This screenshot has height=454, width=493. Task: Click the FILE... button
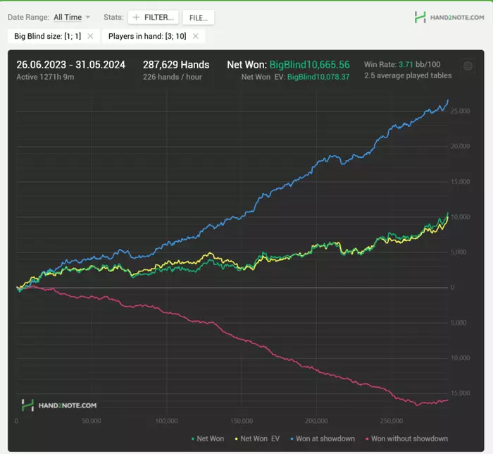click(x=199, y=18)
